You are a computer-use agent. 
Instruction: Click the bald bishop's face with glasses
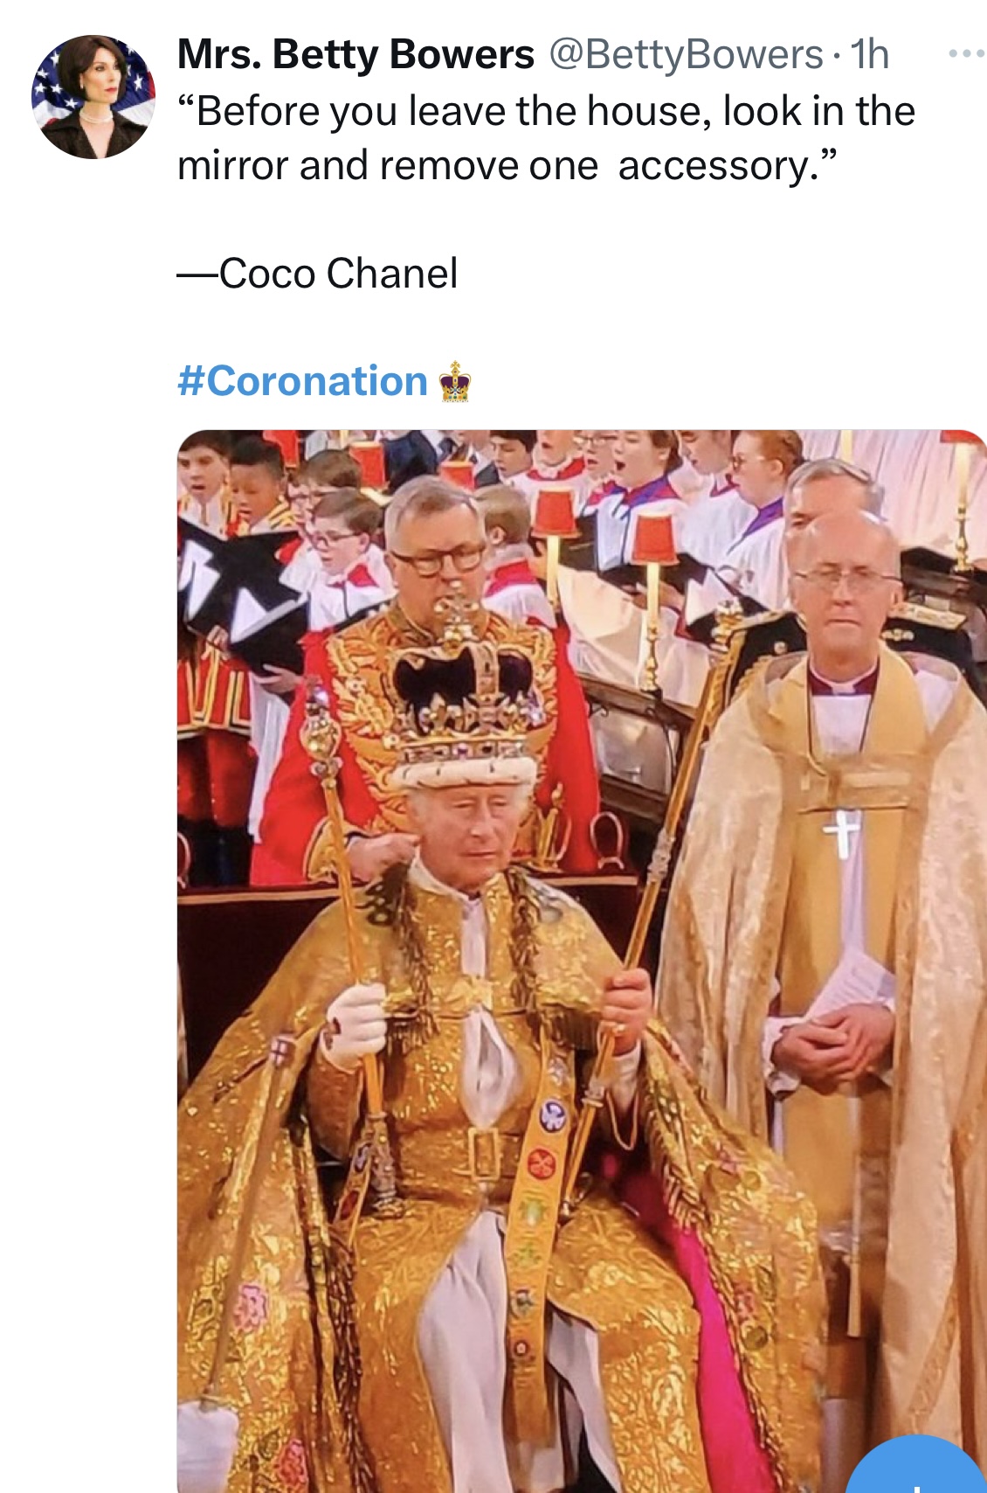(844, 582)
